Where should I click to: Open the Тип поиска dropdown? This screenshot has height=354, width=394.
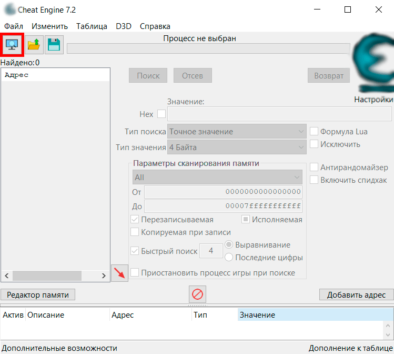(x=237, y=131)
